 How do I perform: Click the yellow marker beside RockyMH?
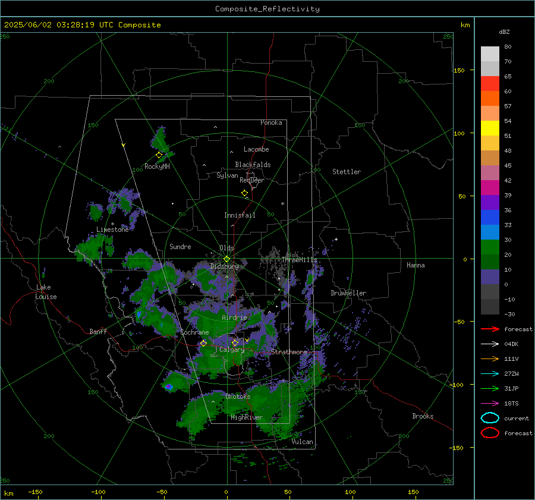(159, 155)
